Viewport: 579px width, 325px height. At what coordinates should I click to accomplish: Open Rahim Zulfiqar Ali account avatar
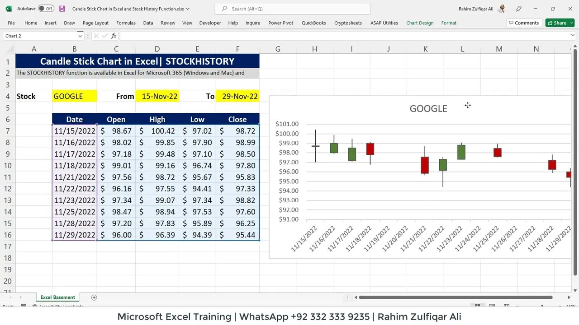tap(502, 9)
